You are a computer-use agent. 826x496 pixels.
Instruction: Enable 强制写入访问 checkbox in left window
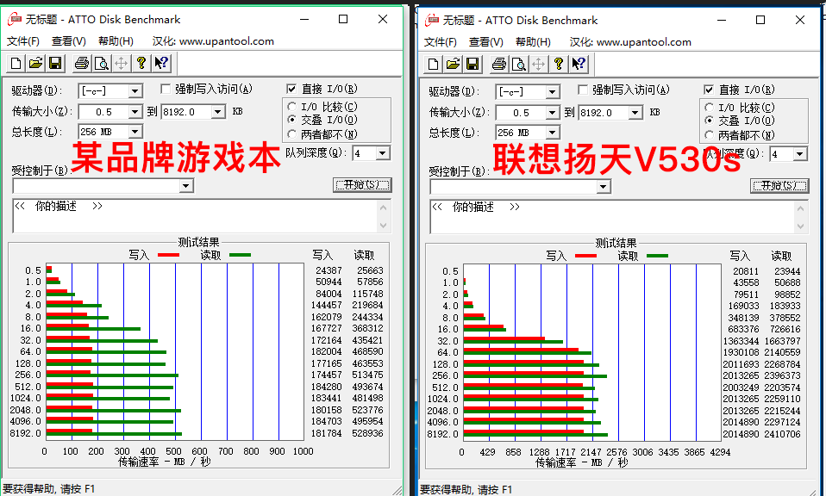pos(166,89)
